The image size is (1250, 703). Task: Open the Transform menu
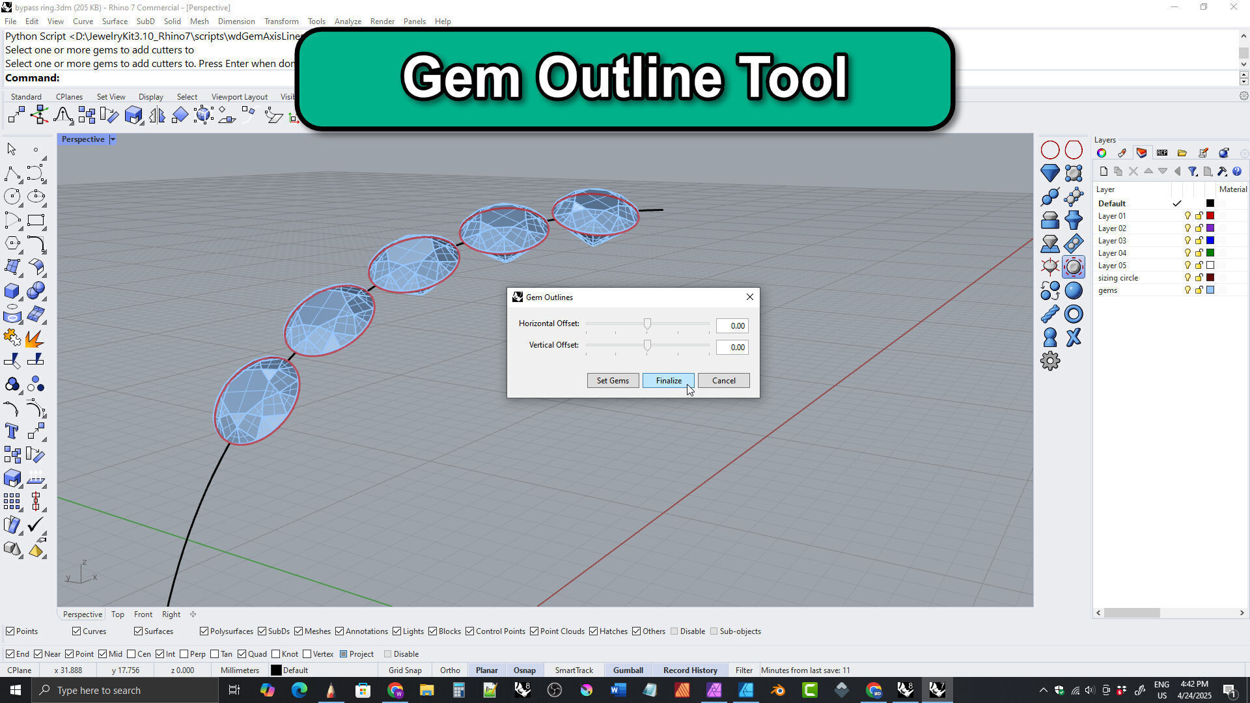(281, 21)
